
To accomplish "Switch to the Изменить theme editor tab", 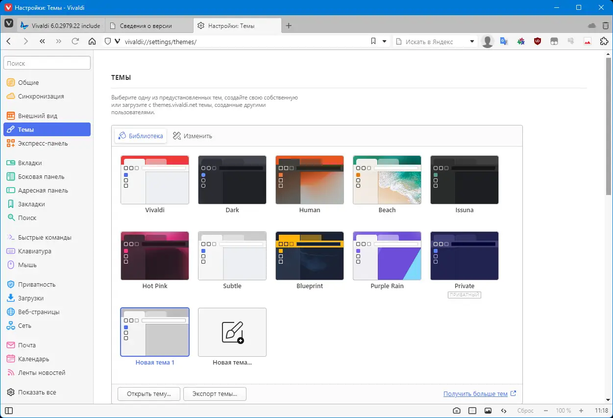I will pos(193,136).
